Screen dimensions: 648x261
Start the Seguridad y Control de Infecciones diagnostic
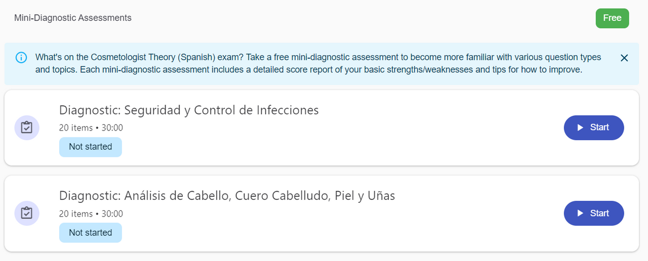pos(594,127)
